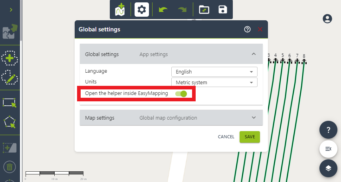The width and height of the screenshot is (341, 182).
Task: Open the Language dropdown
Action: pyautogui.click(x=214, y=72)
